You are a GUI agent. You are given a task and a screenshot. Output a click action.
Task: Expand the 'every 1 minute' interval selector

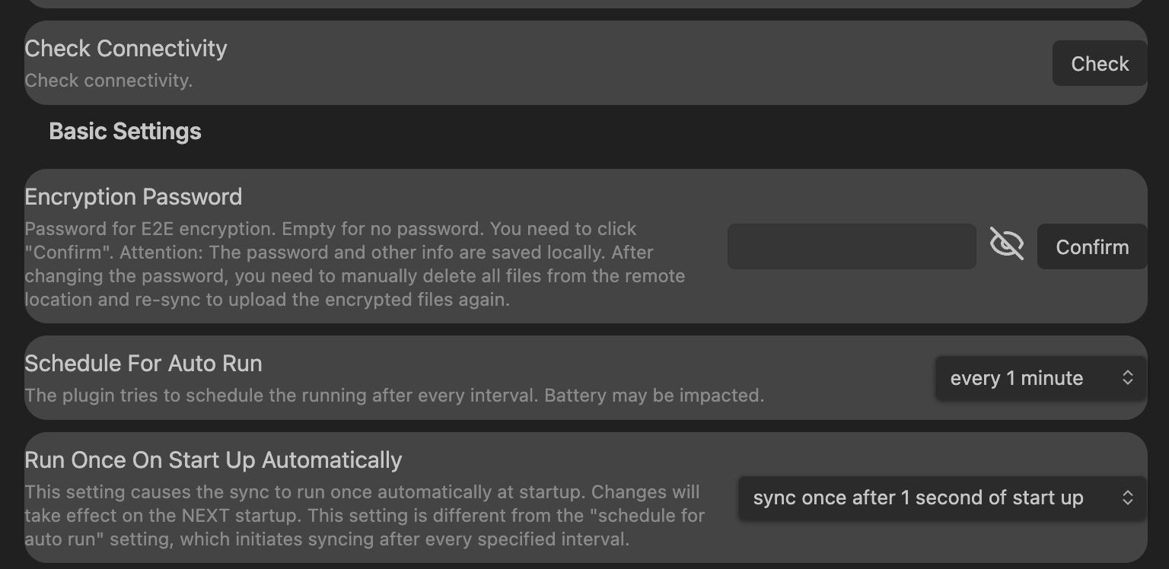tap(1040, 378)
